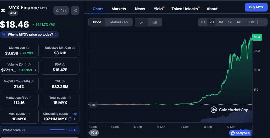Open the News tab

pos(140,9)
